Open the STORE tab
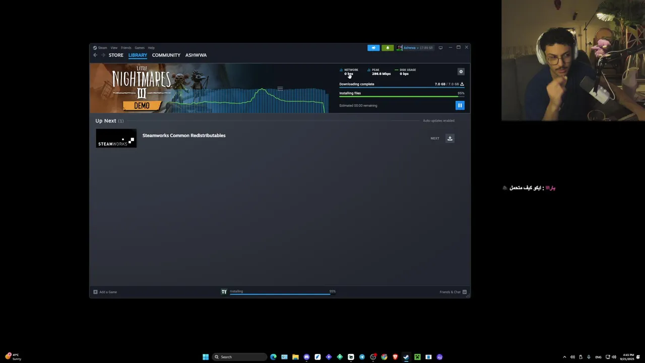 click(x=116, y=55)
